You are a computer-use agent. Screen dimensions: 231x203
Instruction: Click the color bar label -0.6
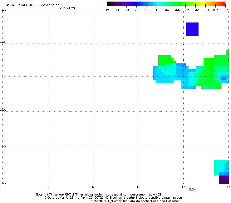[x=176, y=10]
